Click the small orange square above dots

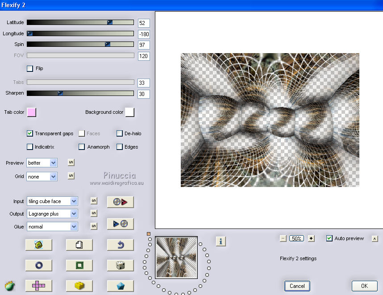point(149,234)
